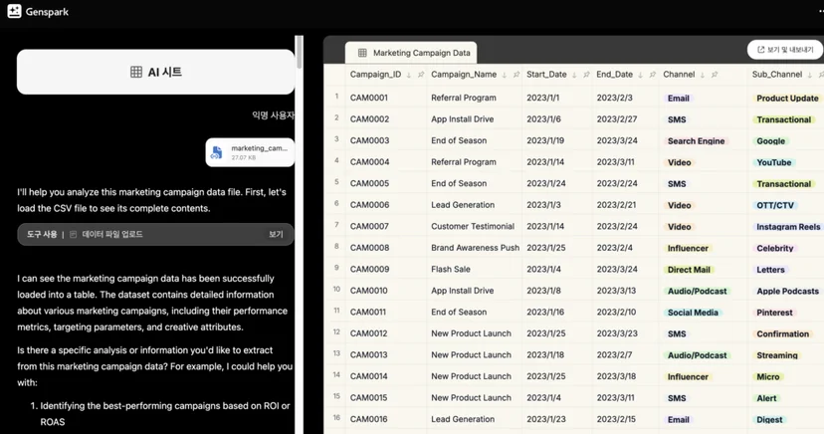Sort the End_Date column with arrow icon
Screen dimensions: 824x434
[x=641, y=75]
